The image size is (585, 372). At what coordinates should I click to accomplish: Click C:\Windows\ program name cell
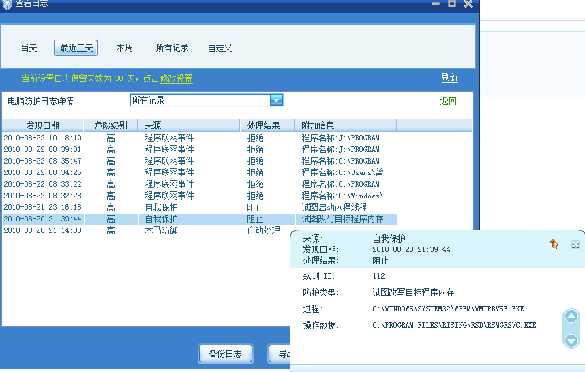[x=348, y=196]
